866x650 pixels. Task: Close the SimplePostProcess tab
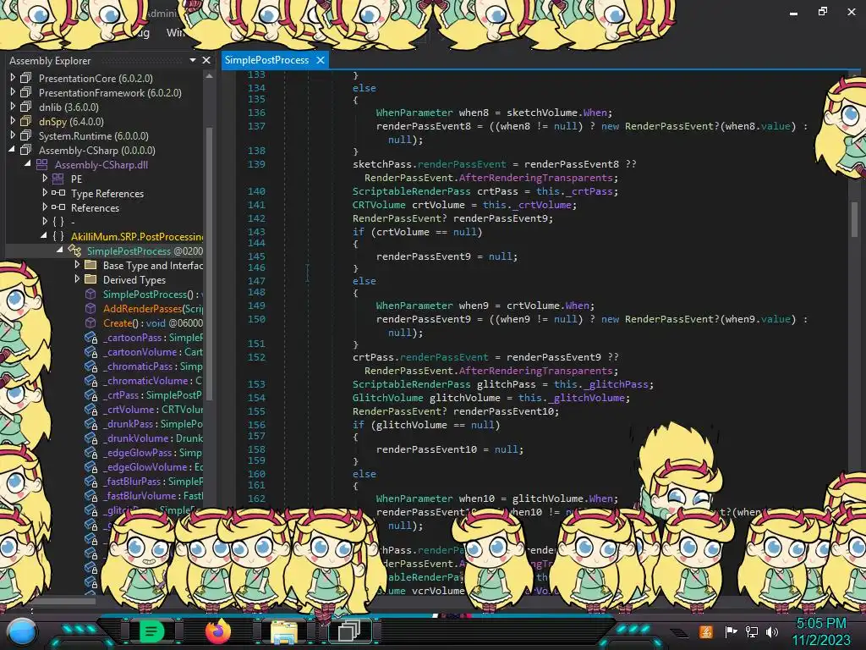[x=321, y=60]
